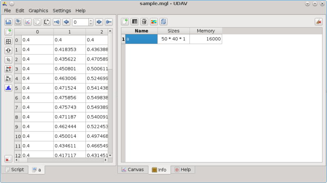This screenshot has height=183, width=327.
Task: Paste the data with the clipboard icon
Action: coord(47,22)
